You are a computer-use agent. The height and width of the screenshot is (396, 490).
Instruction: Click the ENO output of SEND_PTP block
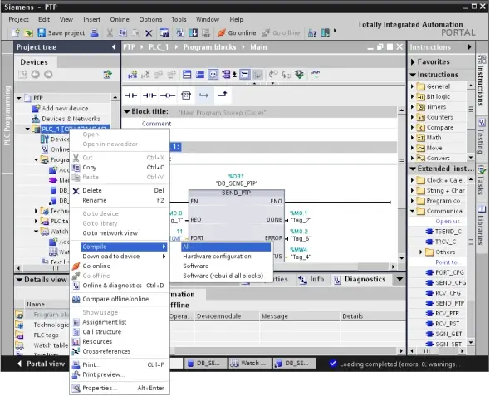(x=276, y=202)
